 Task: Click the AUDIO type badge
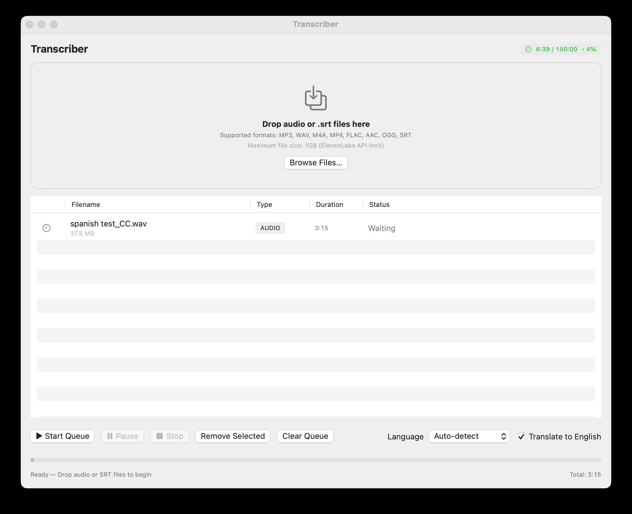pyautogui.click(x=270, y=228)
